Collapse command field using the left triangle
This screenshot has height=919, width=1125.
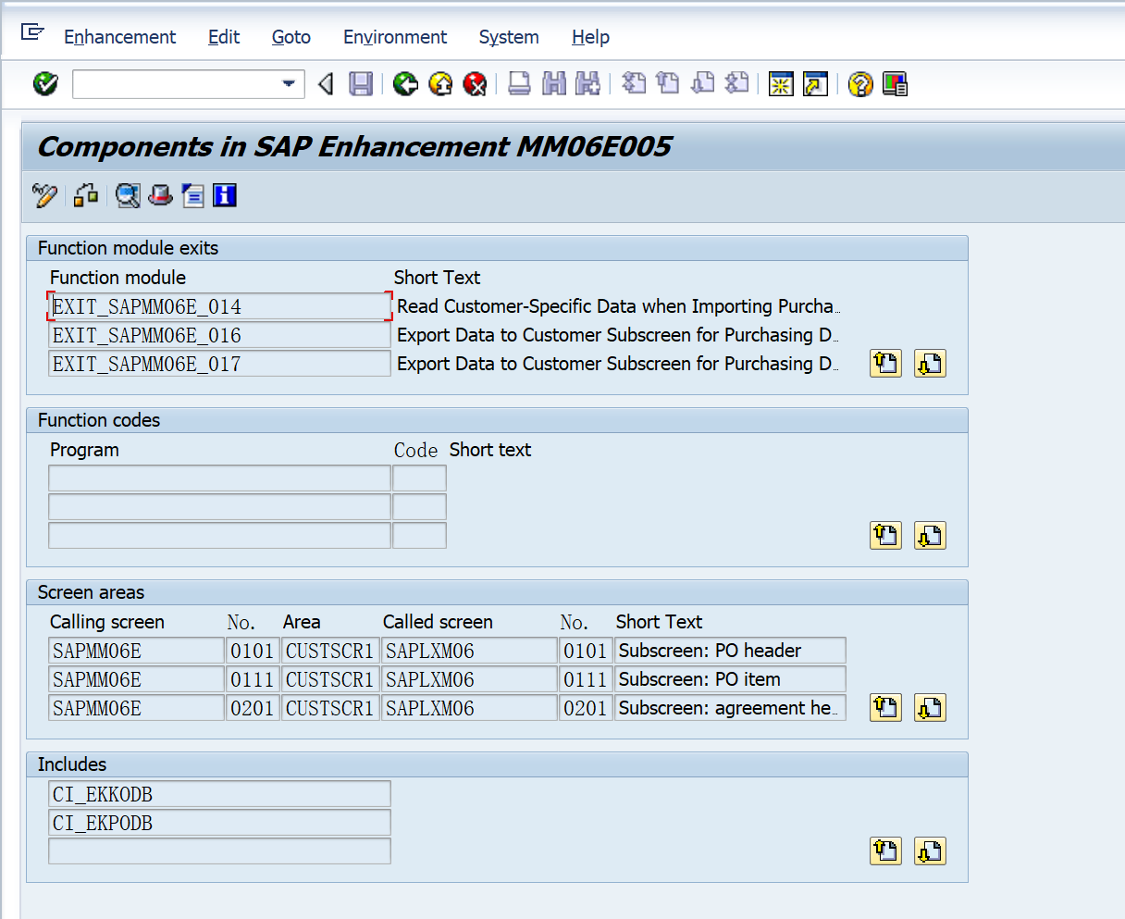point(326,84)
